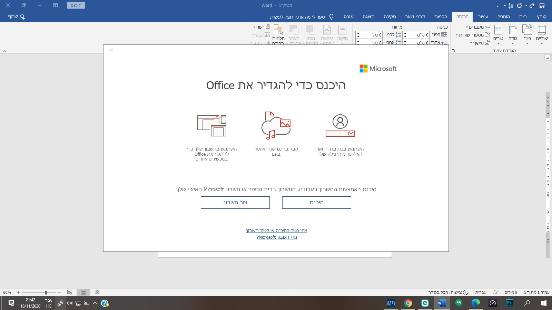Click the language indicator 'עברית' in the status bar
The width and height of the screenshot is (552, 310).
point(481,292)
